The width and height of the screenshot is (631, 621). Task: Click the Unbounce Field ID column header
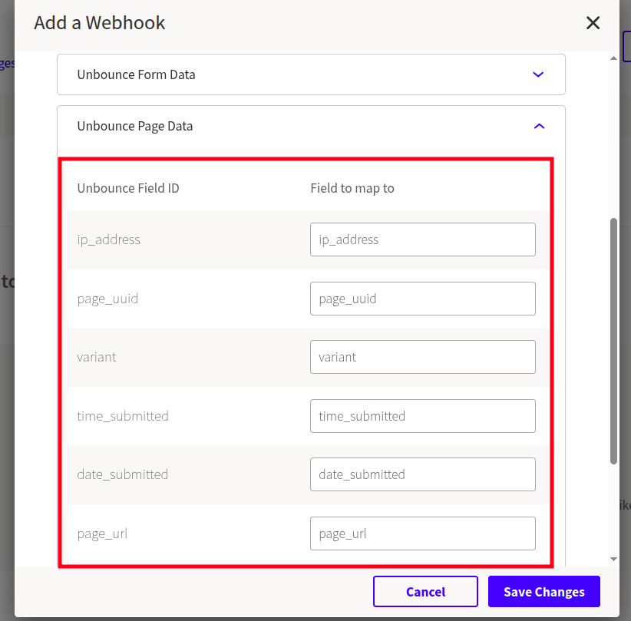pyautogui.click(x=128, y=188)
